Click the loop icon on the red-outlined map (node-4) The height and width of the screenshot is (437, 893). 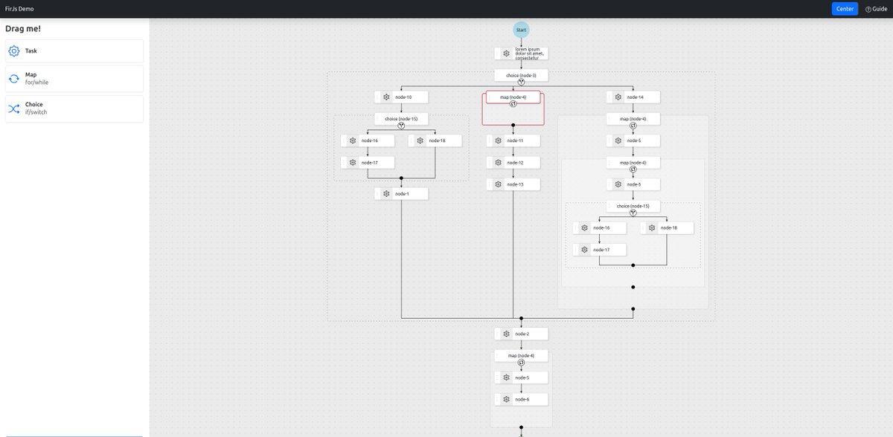513,104
